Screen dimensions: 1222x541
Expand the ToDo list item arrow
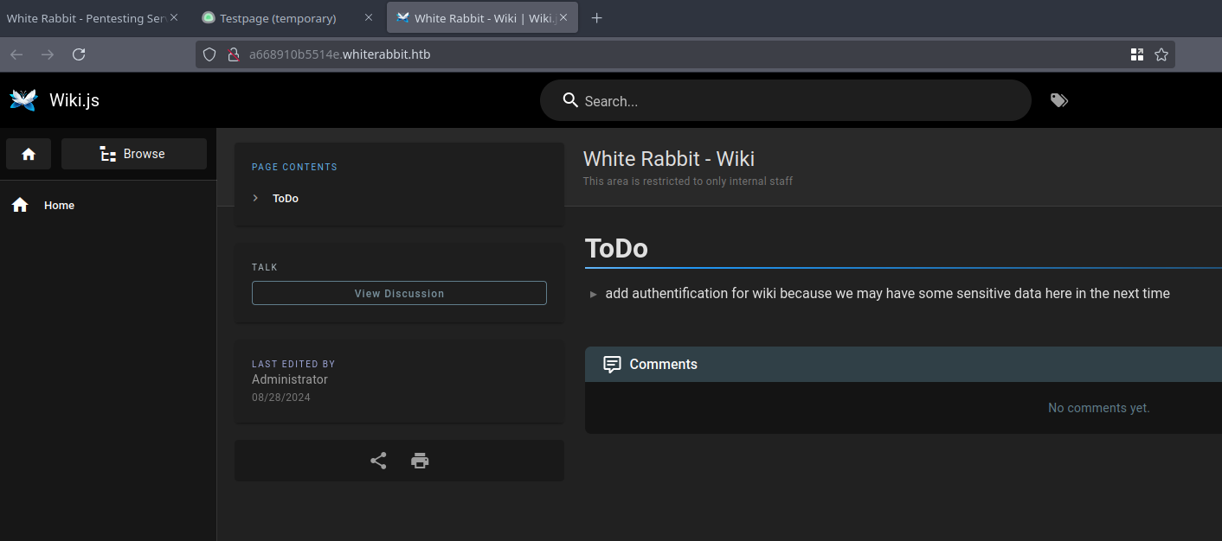coord(594,294)
